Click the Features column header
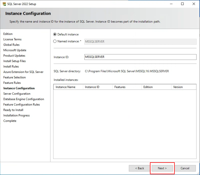Viewport: 200px width, 175px height. click(x=127, y=87)
